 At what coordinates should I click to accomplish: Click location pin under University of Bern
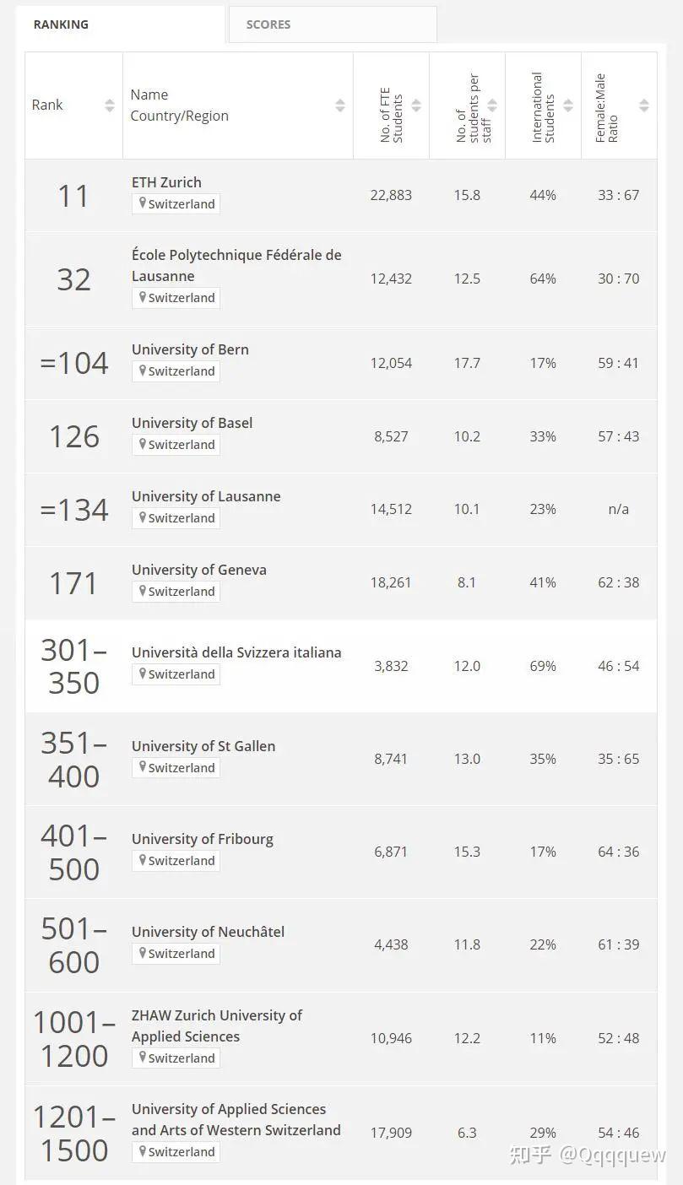(143, 371)
